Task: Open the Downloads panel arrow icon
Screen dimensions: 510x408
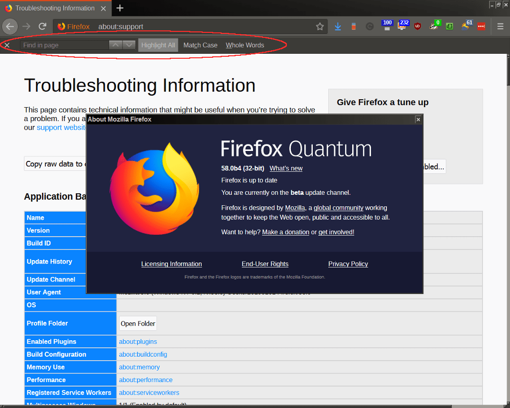Action: click(x=338, y=27)
